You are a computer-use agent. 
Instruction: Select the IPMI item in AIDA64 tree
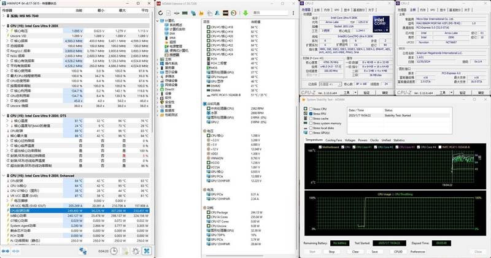point(172,38)
